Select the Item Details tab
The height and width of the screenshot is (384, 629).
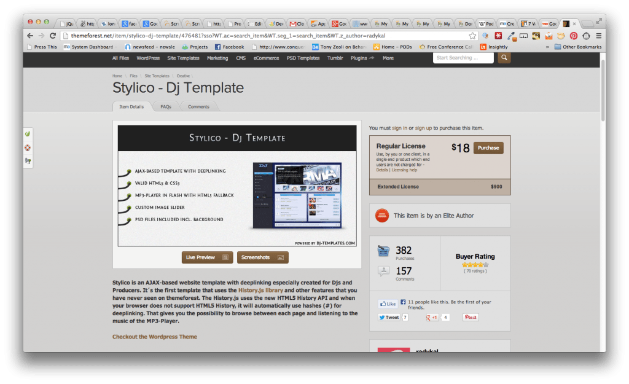pyautogui.click(x=131, y=107)
